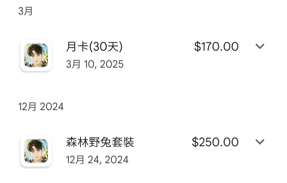
Task: Show details for the forest rabbit outfit order
Action: pyautogui.click(x=260, y=142)
